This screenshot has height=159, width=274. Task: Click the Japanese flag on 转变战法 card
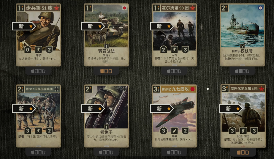124,8
